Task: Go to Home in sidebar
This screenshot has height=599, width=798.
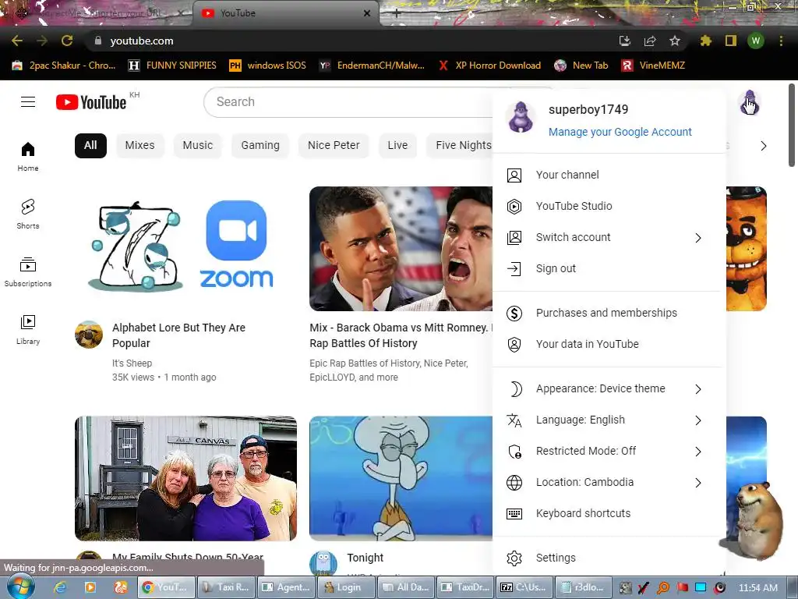Action: click(x=28, y=156)
